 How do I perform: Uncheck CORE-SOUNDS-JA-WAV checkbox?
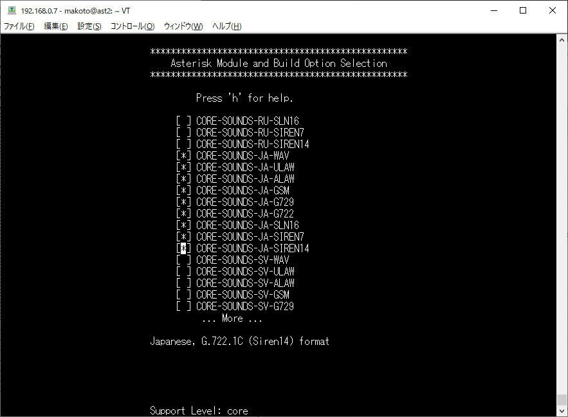tap(183, 156)
